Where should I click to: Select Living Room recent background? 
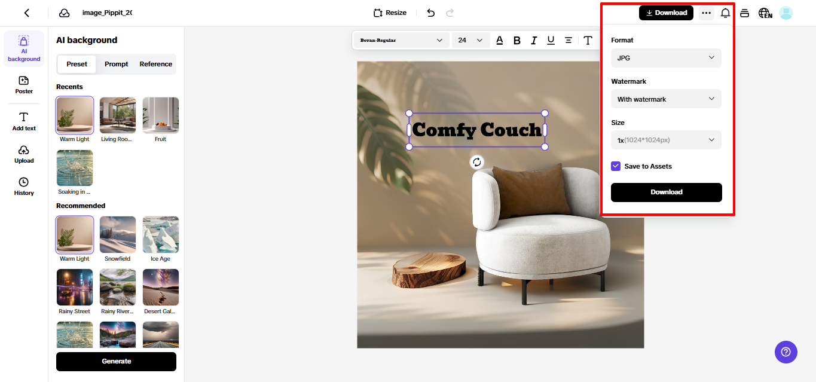pos(118,115)
